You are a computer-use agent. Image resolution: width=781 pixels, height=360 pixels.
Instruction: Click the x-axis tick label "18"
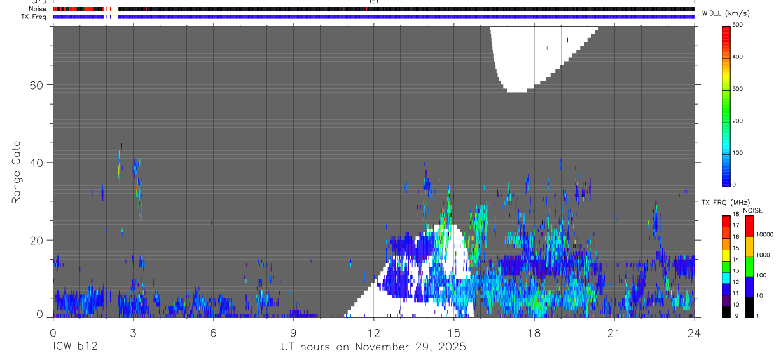point(534,332)
